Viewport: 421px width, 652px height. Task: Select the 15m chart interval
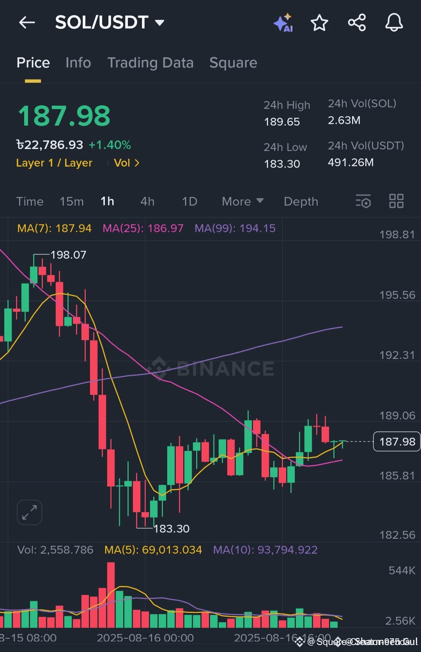tap(72, 201)
